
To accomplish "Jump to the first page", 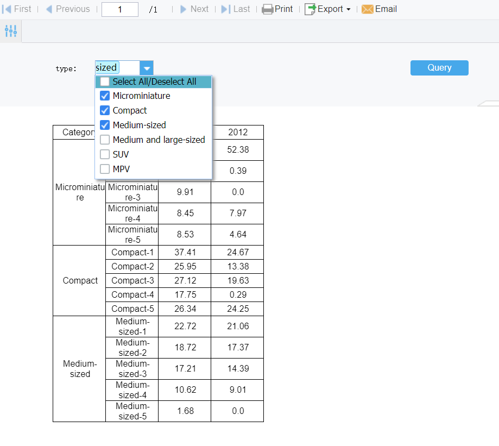I will click(17, 9).
